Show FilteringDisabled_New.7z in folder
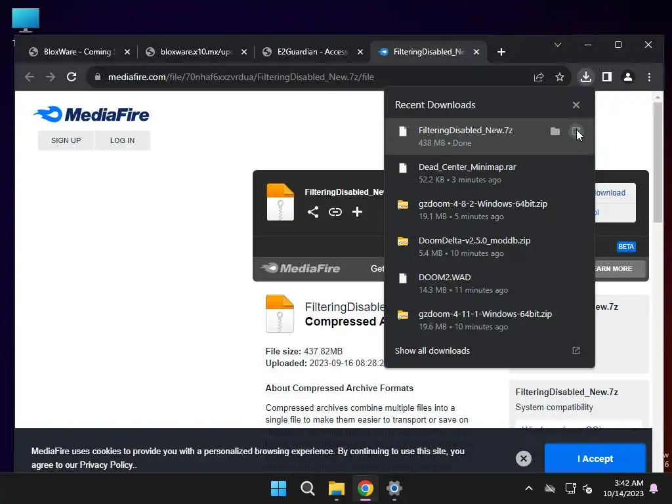The width and height of the screenshot is (672, 504). [555, 131]
